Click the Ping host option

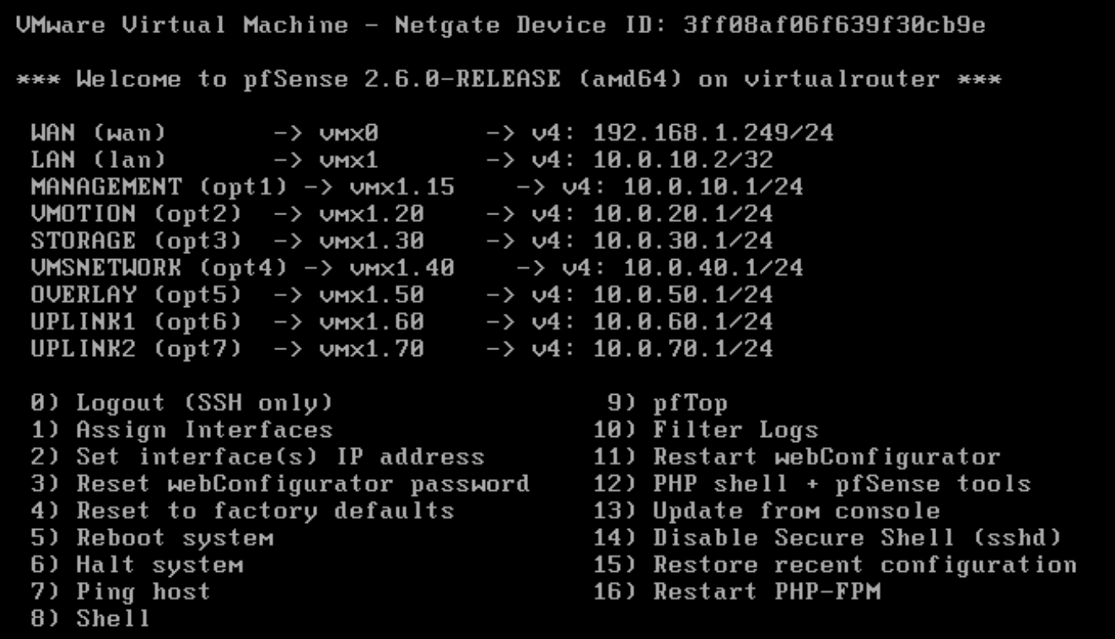coord(121,592)
